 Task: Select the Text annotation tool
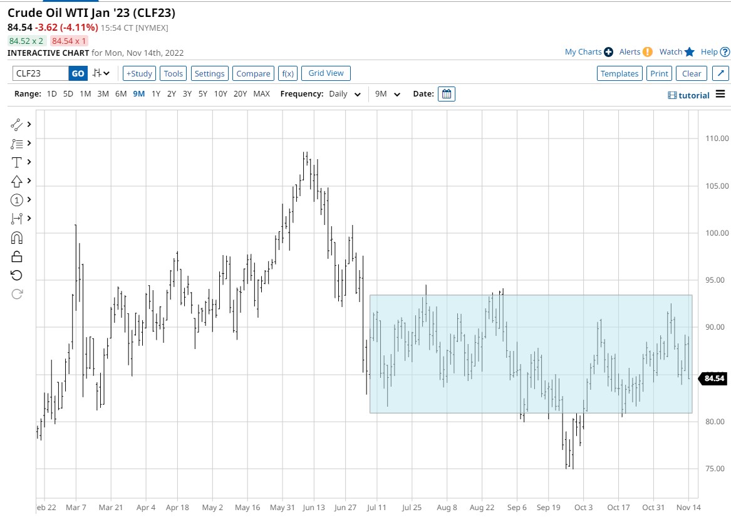pyautogui.click(x=17, y=162)
